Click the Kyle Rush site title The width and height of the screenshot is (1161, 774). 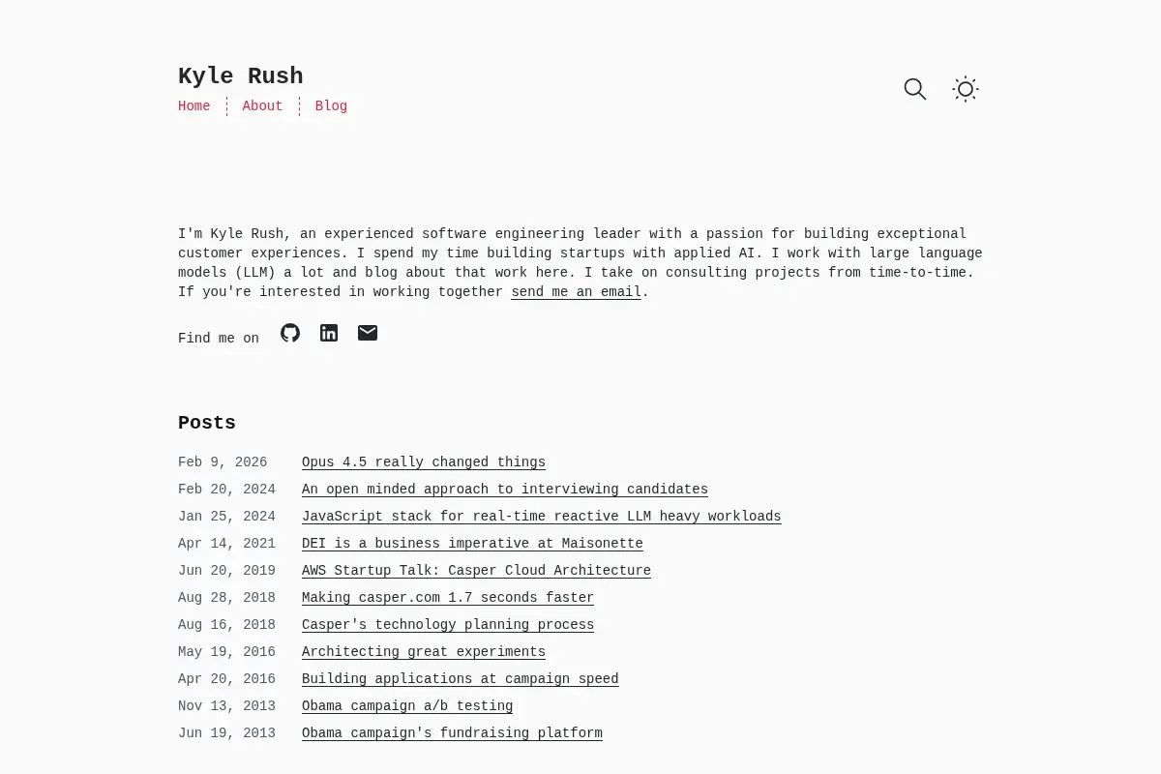(241, 76)
